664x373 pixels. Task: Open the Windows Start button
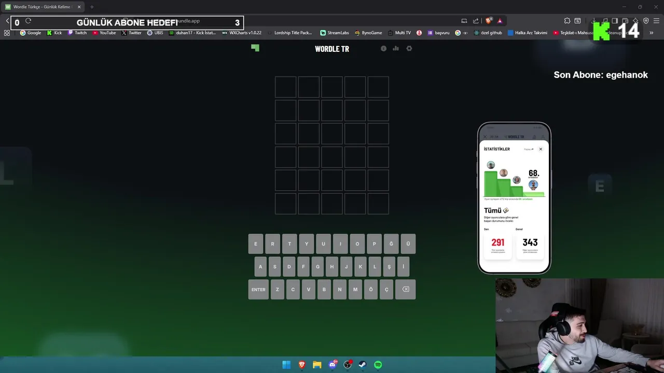[286, 365]
